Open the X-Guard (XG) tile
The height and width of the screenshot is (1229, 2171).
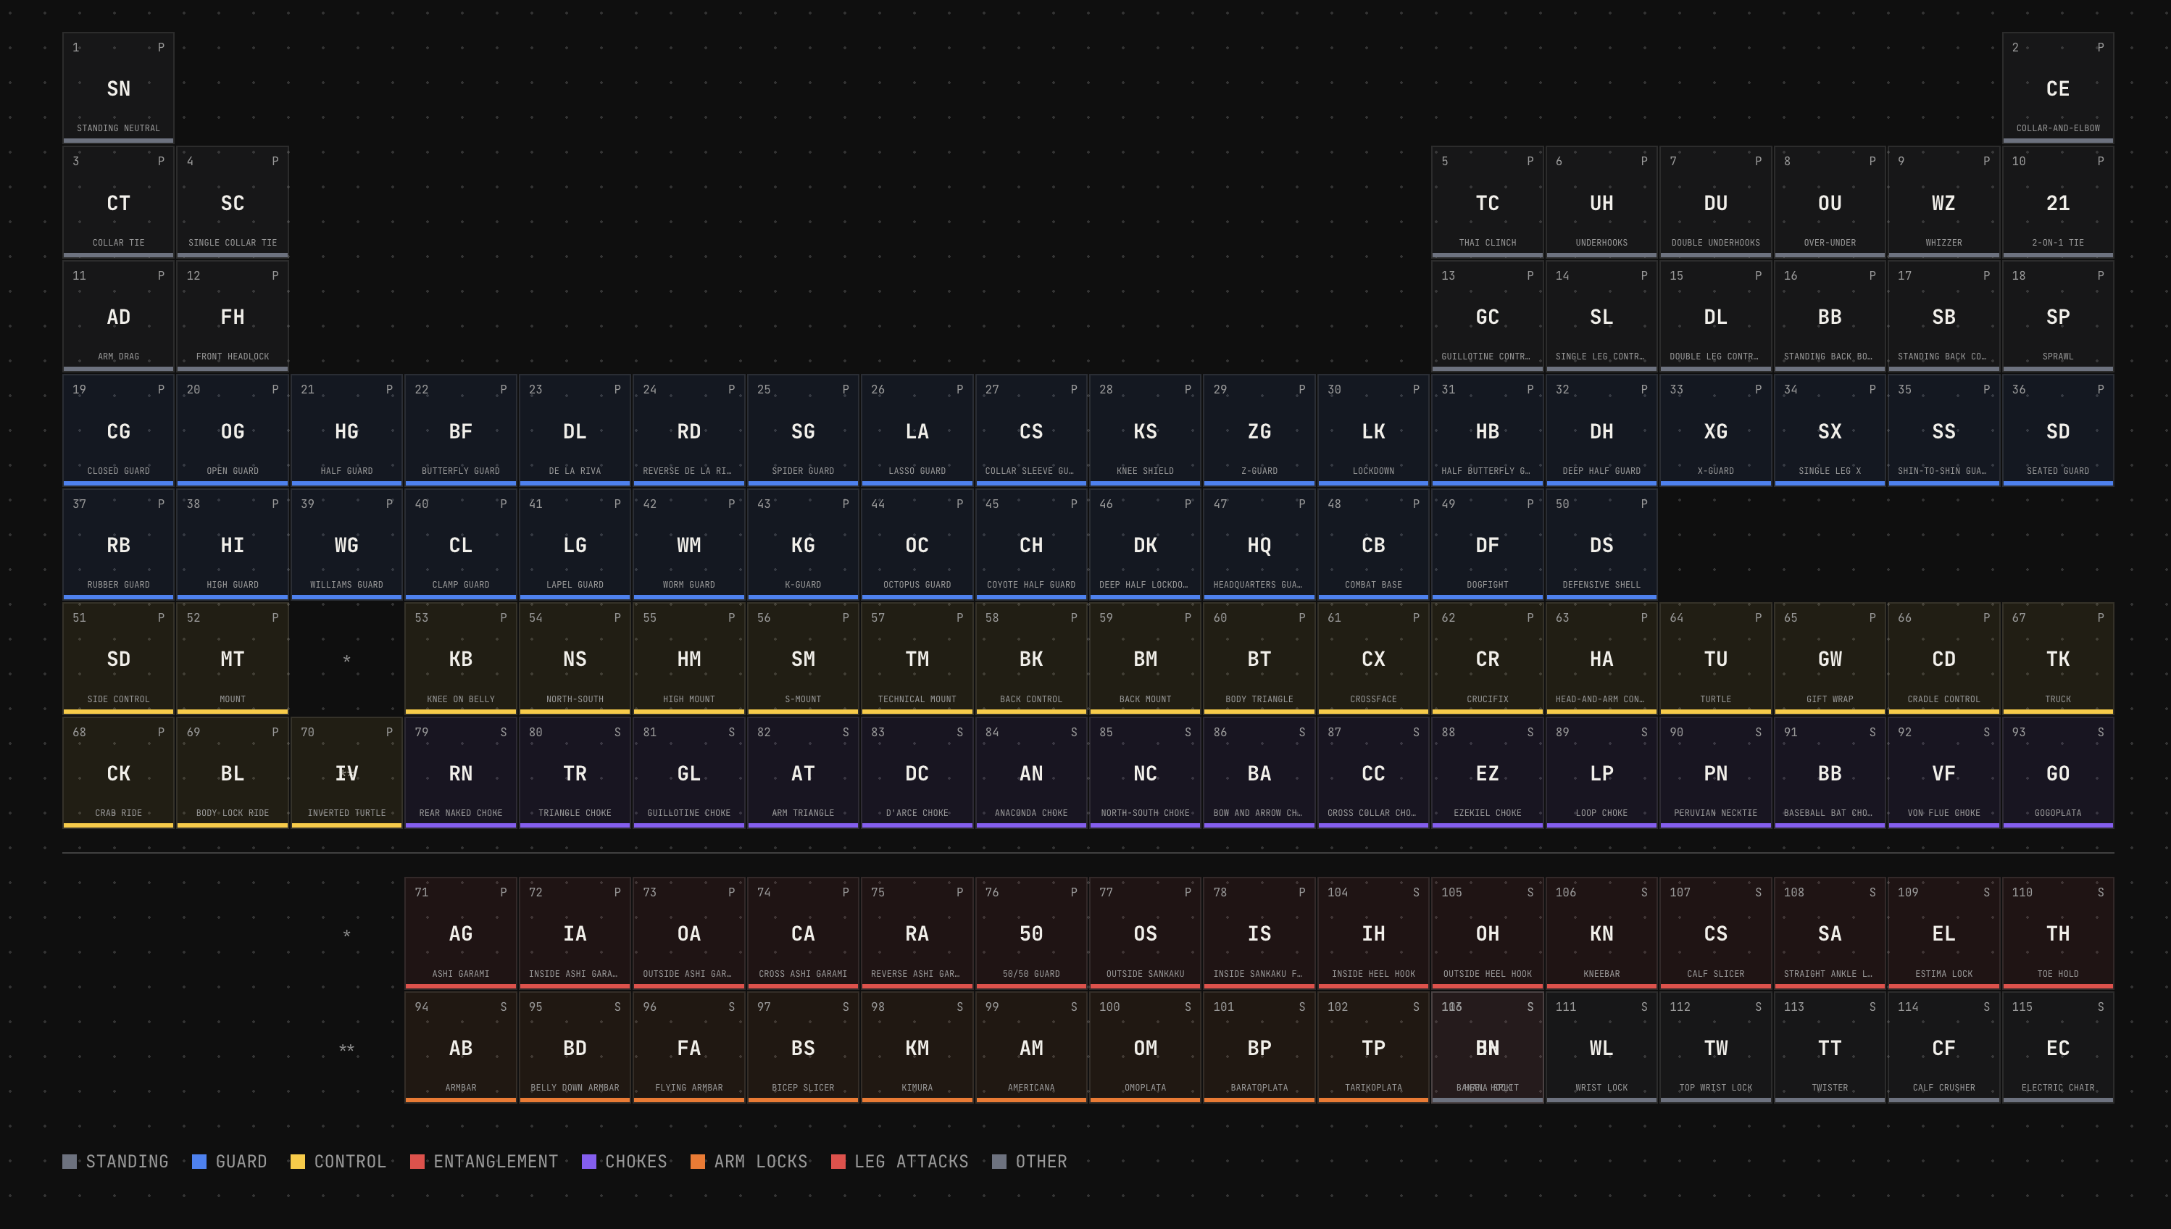[x=1715, y=429]
